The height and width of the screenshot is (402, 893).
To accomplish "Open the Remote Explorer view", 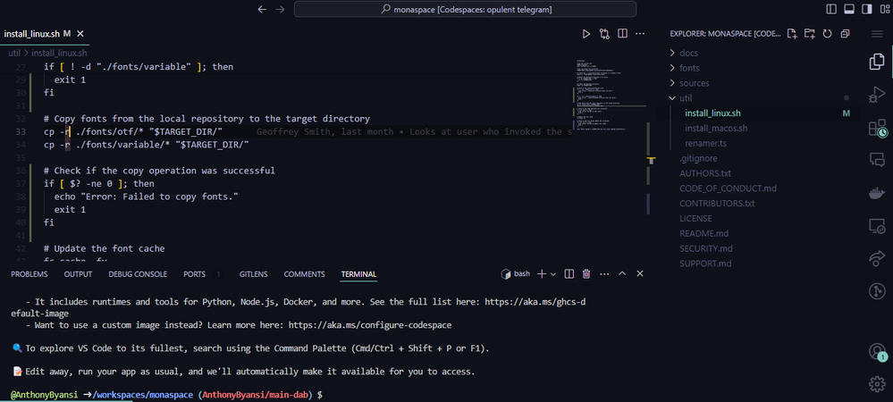I will pyautogui.click(x=877, y=226).
